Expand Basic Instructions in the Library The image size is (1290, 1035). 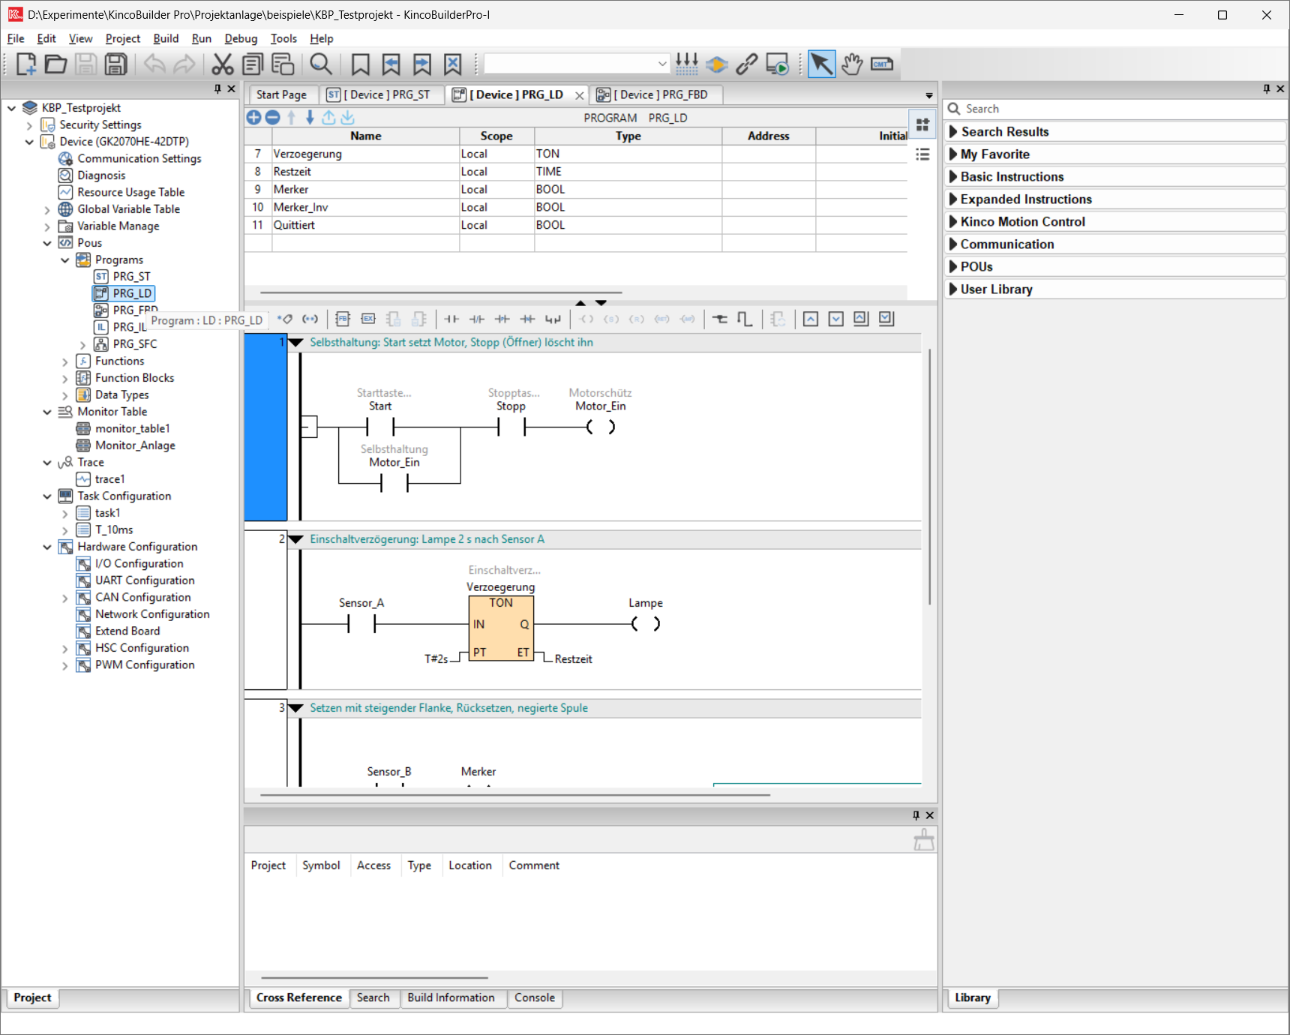coord(953,177)
